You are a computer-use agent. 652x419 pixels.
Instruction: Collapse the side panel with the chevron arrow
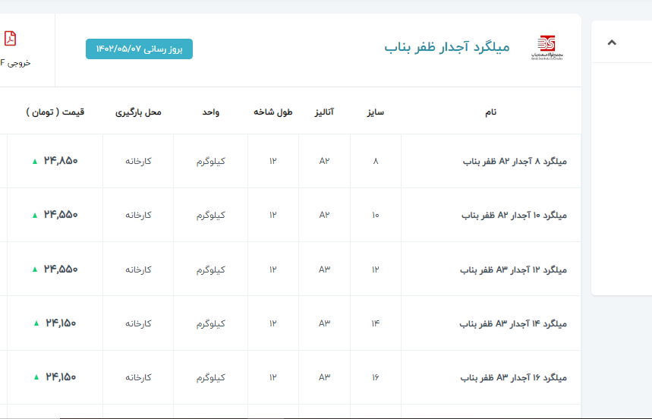point(612,43)
